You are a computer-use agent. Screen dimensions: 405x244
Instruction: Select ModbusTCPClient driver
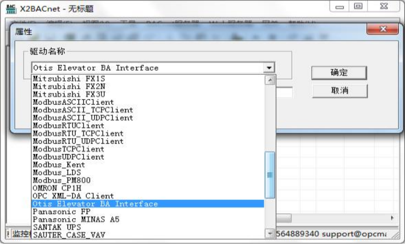(148, 149)
